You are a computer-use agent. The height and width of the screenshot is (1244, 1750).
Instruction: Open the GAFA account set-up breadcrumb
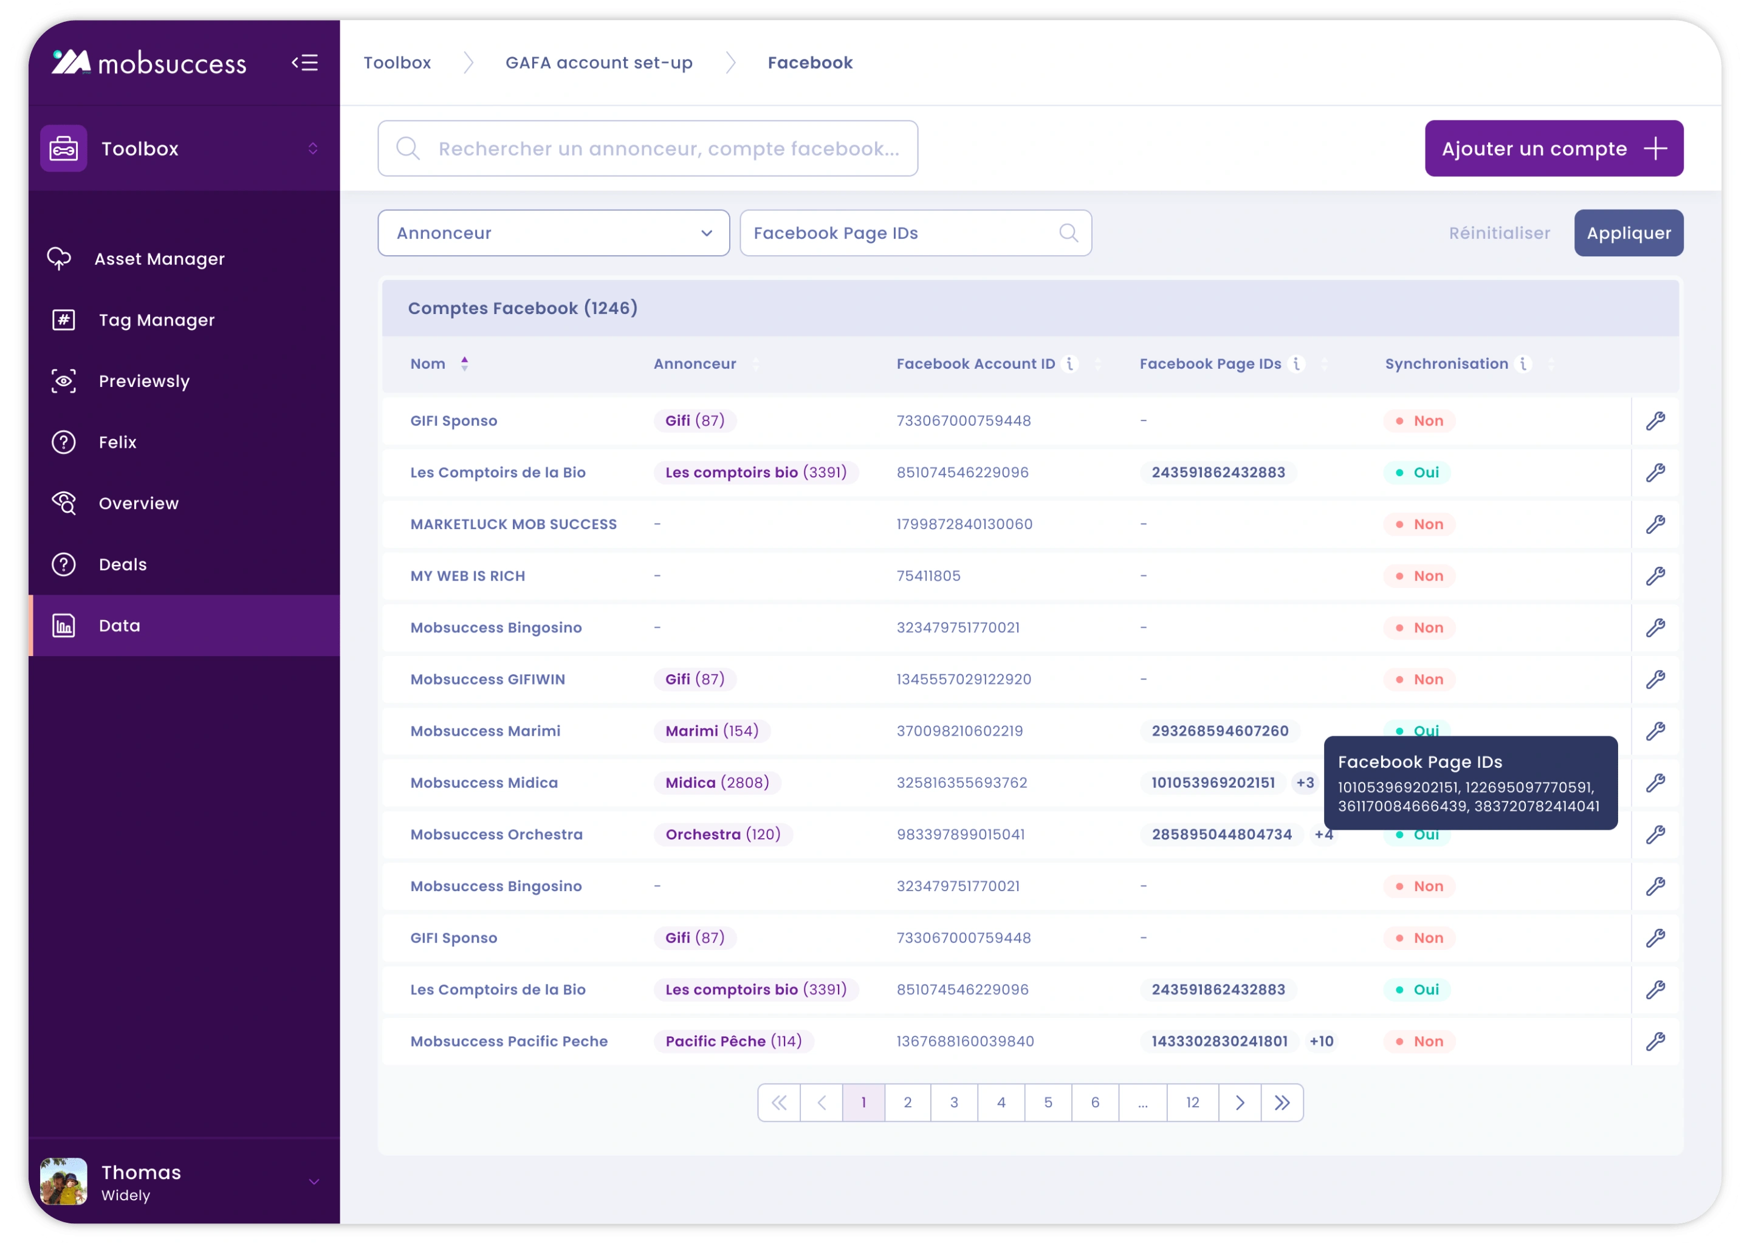click(x=599, y=63)
